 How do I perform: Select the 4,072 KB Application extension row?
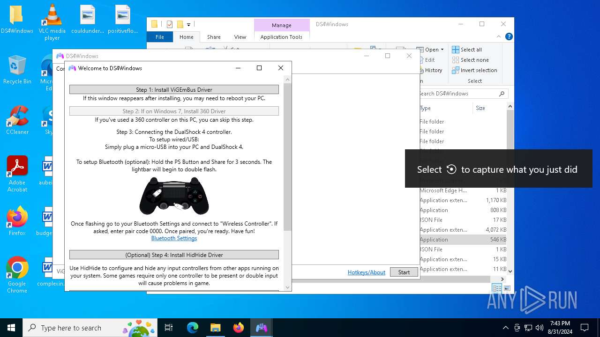coord(462,230)
